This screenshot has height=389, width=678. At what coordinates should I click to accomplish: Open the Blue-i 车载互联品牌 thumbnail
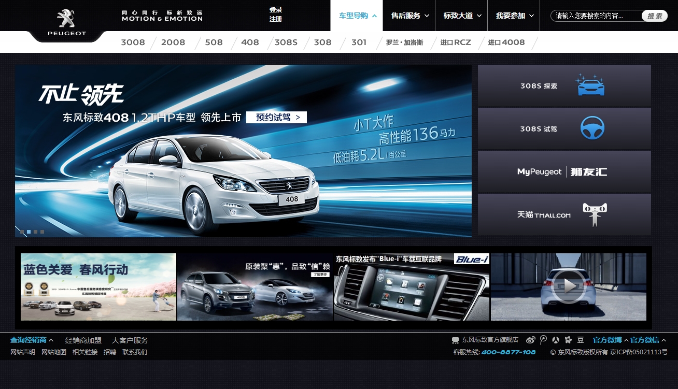pyautogui.click(x=412, y=287)
